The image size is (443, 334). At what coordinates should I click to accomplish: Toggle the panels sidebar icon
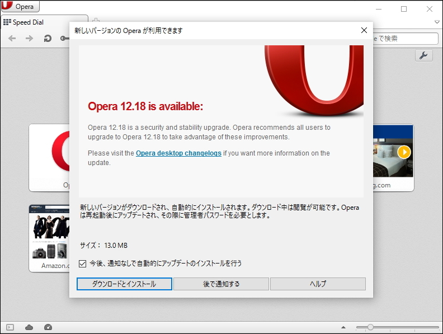[x=10, y=327]
